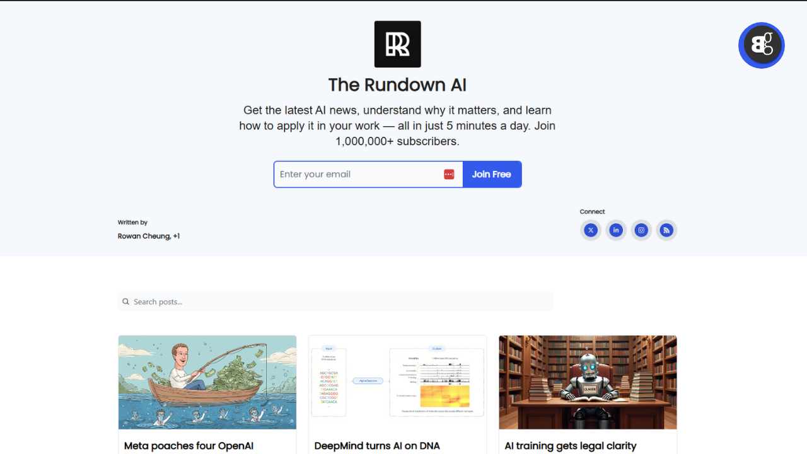This screenshot has width=807, height=454.
Task: Click The Rundown AI logo
Action: [x=397, y=44]
